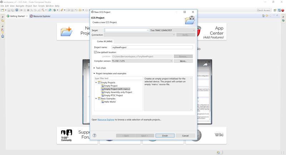Click the Quick Access field

pyautogui.click(x=263, y=10)
